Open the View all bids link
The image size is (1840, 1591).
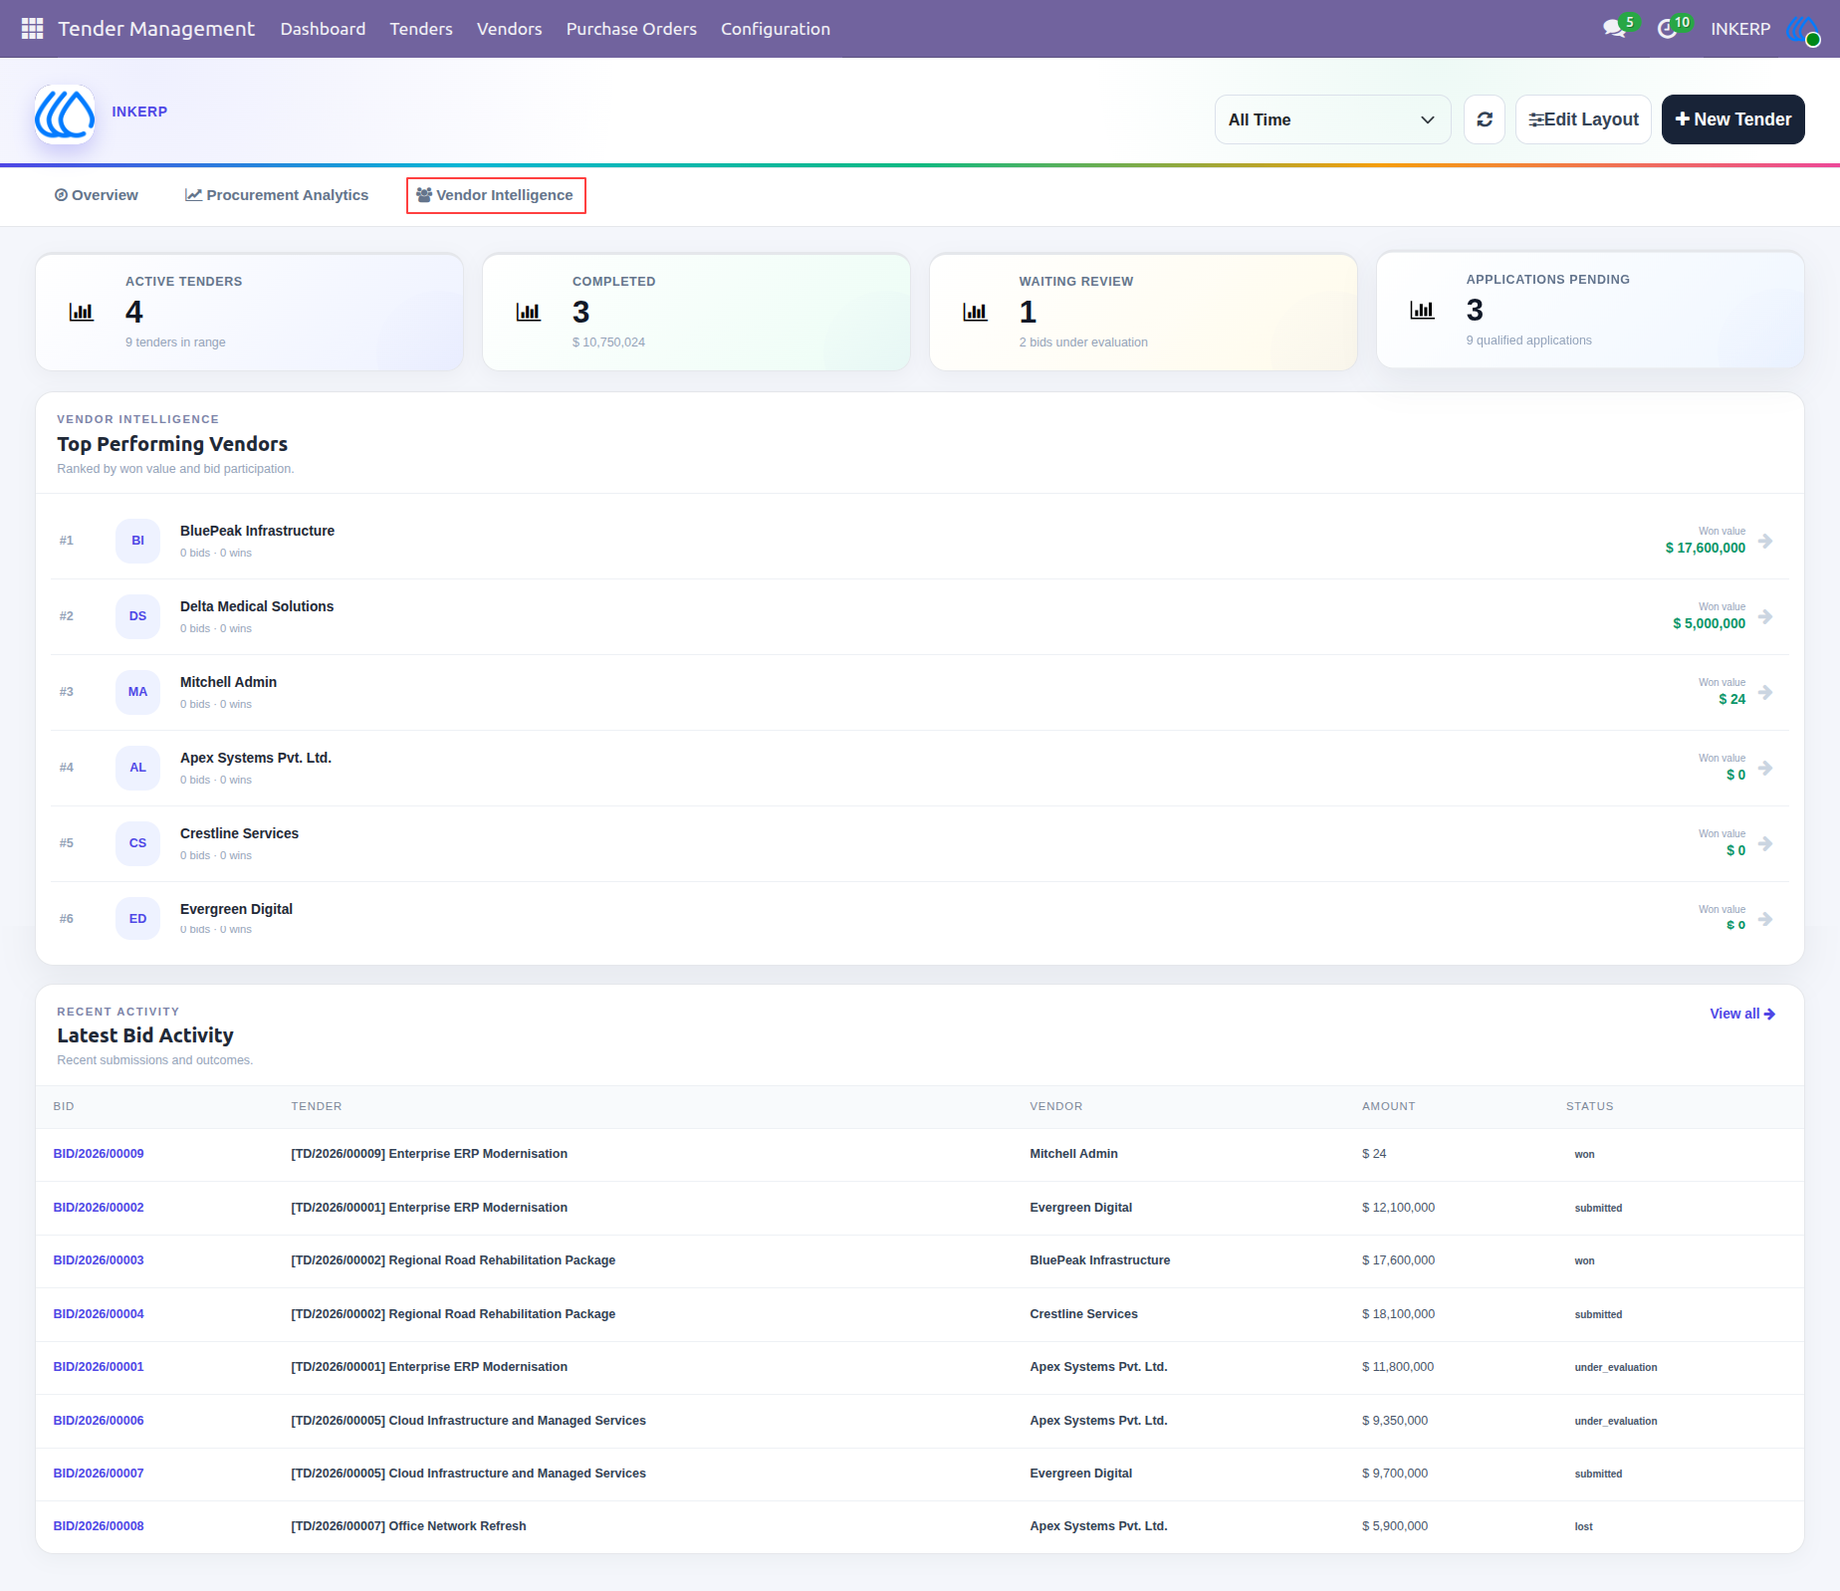point(1742,1014)
